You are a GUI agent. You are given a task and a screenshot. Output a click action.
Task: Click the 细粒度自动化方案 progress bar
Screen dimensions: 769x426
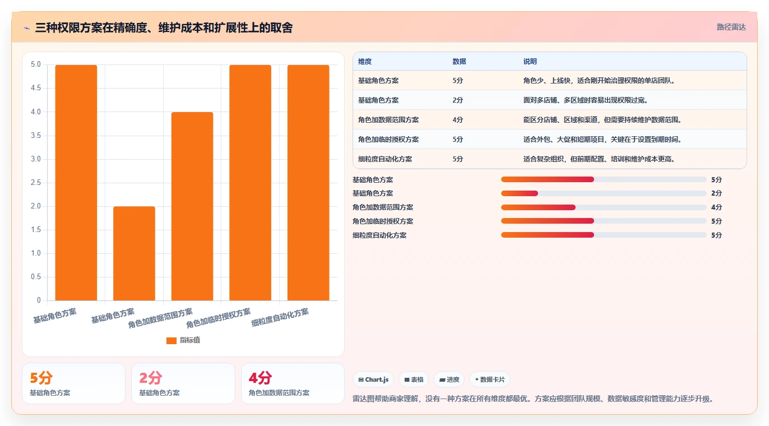point(604,235)
